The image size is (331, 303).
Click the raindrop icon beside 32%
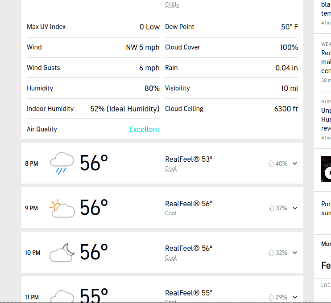click(x=271, y=253)
